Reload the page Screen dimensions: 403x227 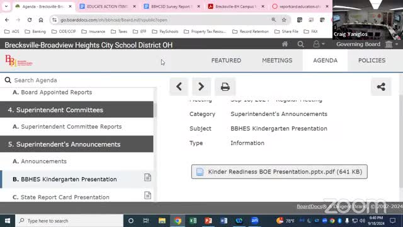tap(30, 20)
